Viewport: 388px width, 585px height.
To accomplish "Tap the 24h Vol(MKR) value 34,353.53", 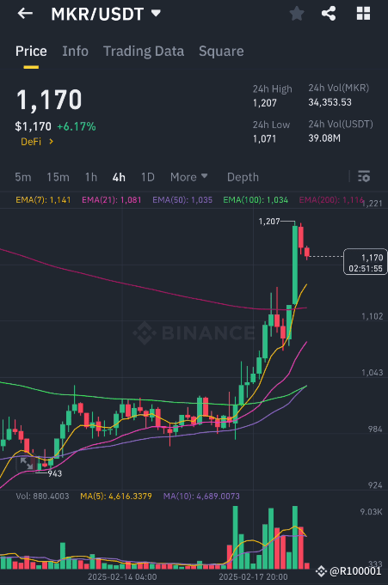I will pyautogui.click(x=329, y=102).
